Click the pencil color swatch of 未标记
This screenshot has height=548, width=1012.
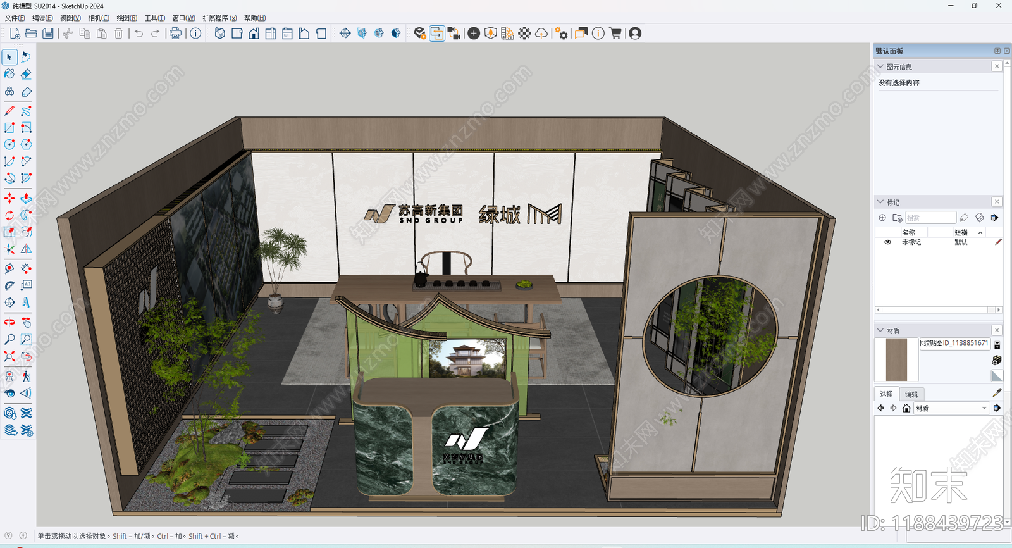[x=998, y=242]
